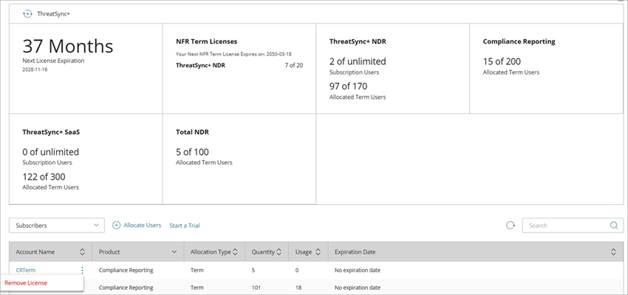Click the 7 of 20 NFR count
This screenshot has height=295, width=628.
[x=294, y=65]
